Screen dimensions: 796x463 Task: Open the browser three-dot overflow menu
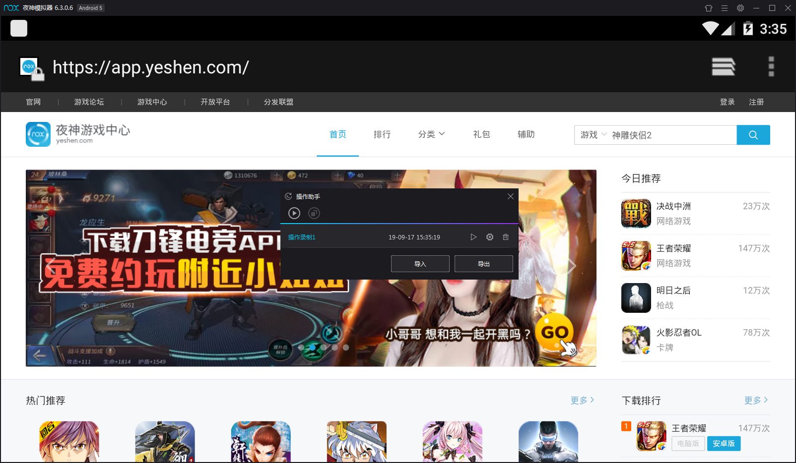[x=771, y=66]
